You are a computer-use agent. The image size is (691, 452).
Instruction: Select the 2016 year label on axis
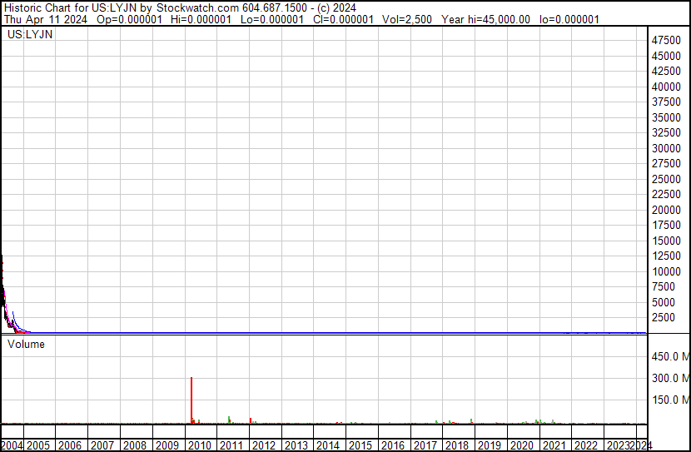point(393,445)
